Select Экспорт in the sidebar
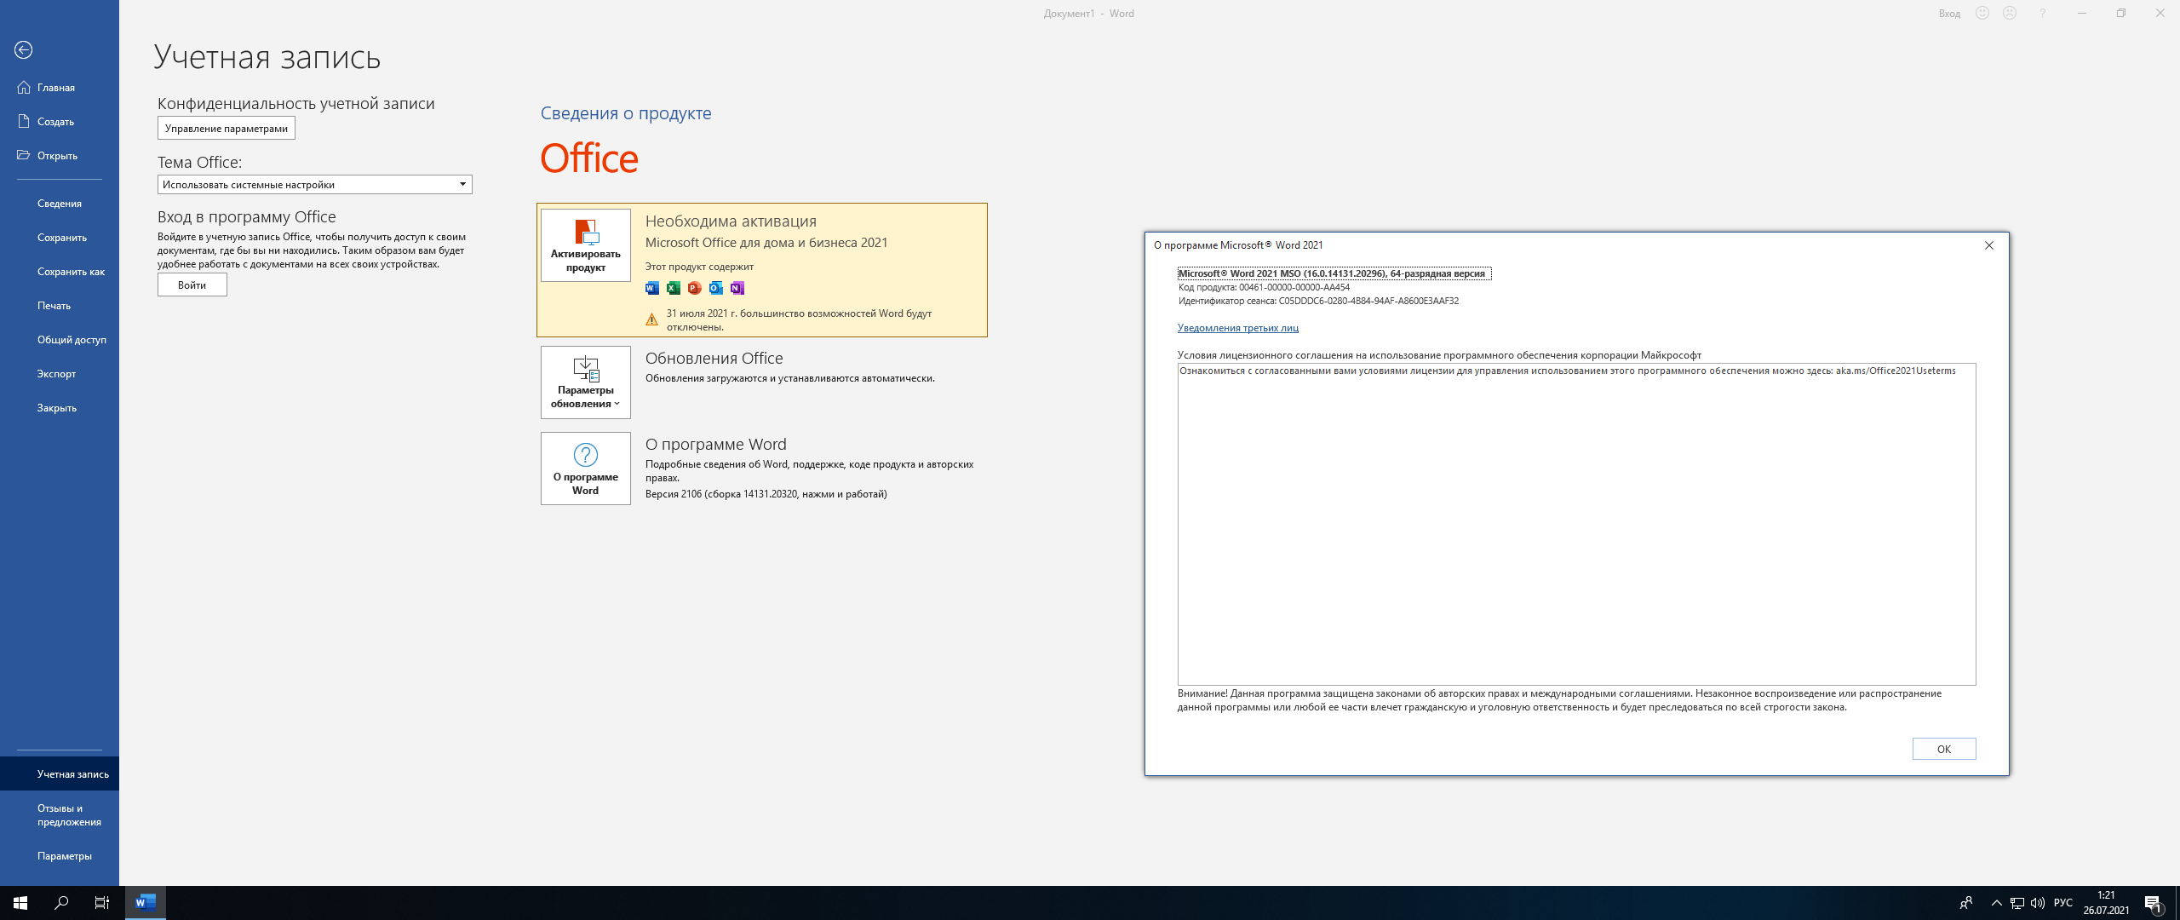The height and width of the screenshot is (920, 2180). (x=60, y=374)
